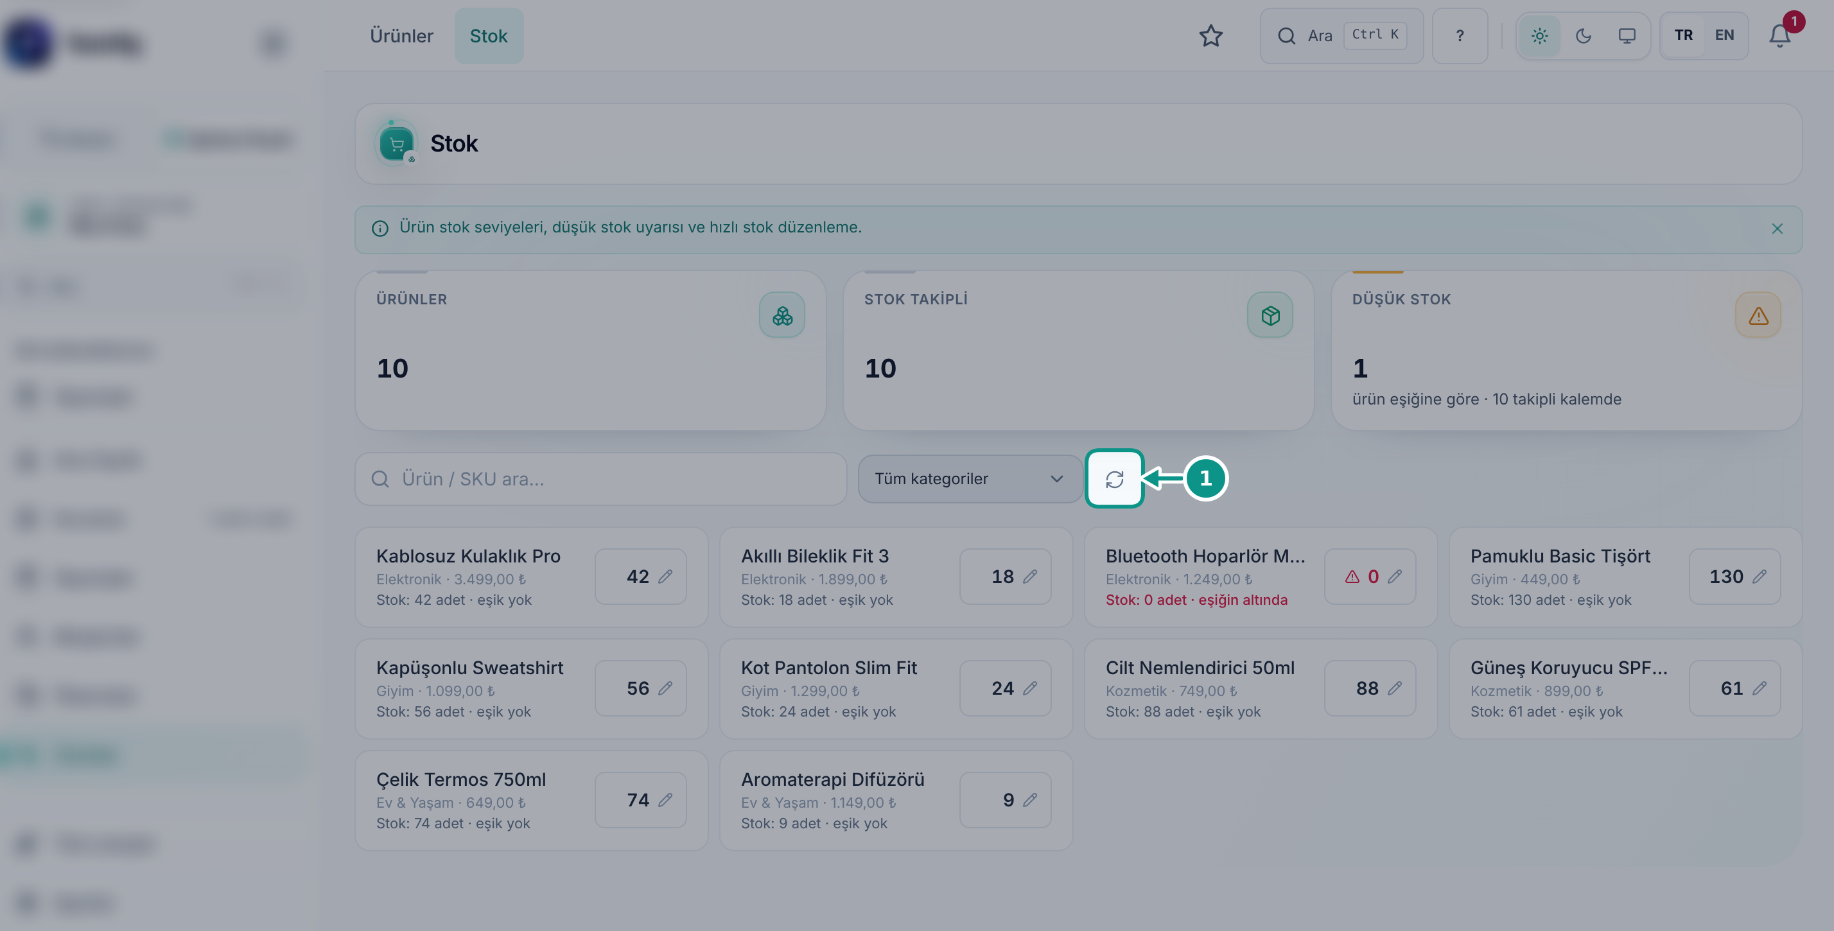Image resolution: width=1834 pixels, height=931 pixels.
Task: Edit stock for Güneş Koruyucu SPF
Action: pyautogui.click(x=1735, y=688)
